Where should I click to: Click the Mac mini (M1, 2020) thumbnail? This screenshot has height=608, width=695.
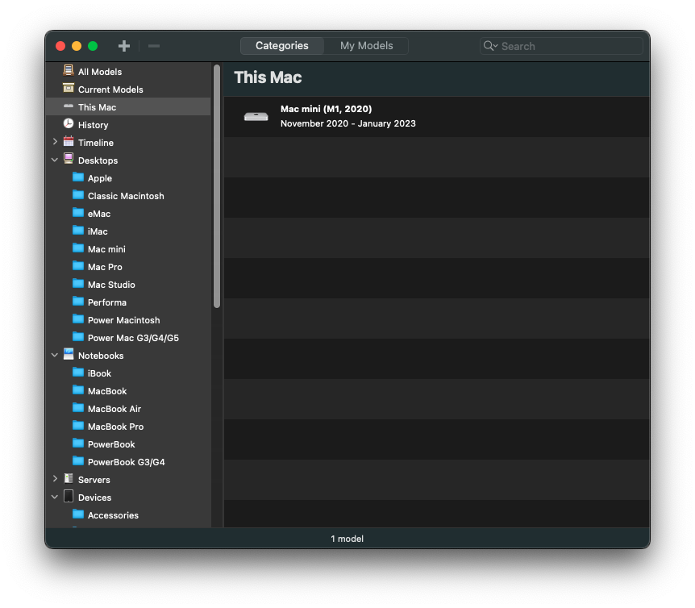coord(256,116)
